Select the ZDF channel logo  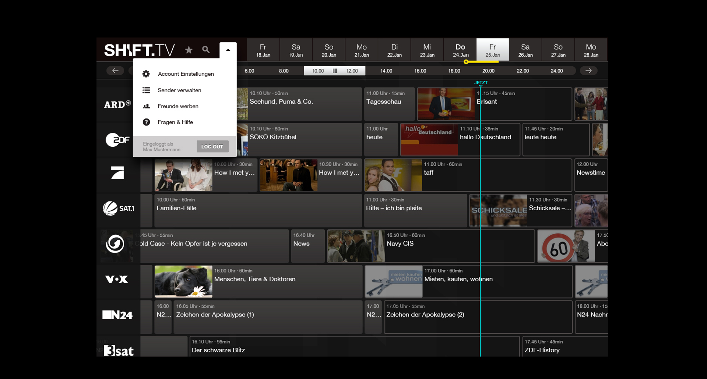point(117,140)
